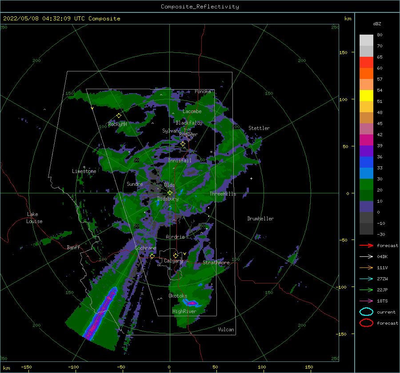Pick the light gray 70–80 dBZ swatch
Screen dimensions: 400x373
(x=366, y=40)
